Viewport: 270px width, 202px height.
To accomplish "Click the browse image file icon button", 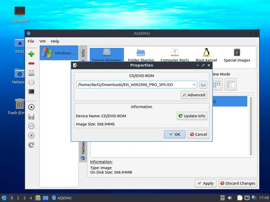I will [x=203, y=85].
